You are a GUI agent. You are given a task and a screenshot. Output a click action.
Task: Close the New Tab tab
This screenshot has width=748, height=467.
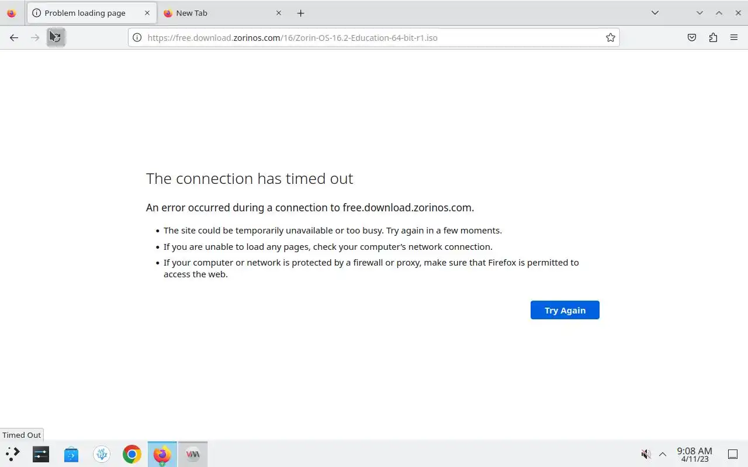(278, 13)
